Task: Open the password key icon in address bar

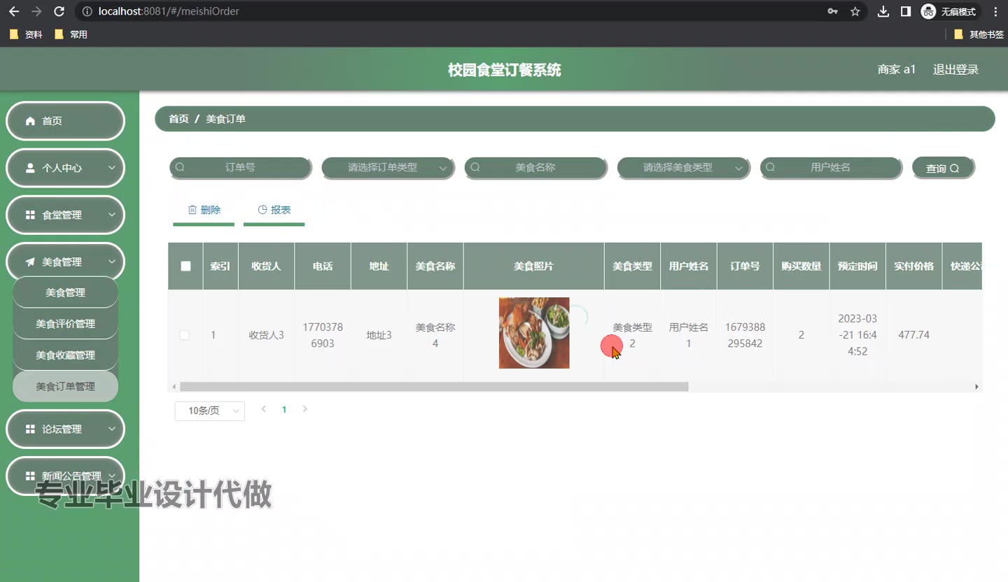Action: tap(832, 11)
